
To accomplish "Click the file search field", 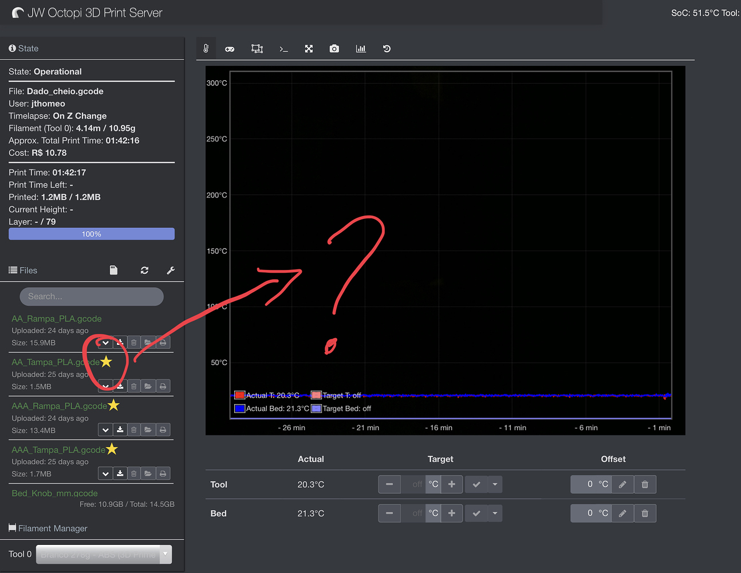I will point(92,296).
